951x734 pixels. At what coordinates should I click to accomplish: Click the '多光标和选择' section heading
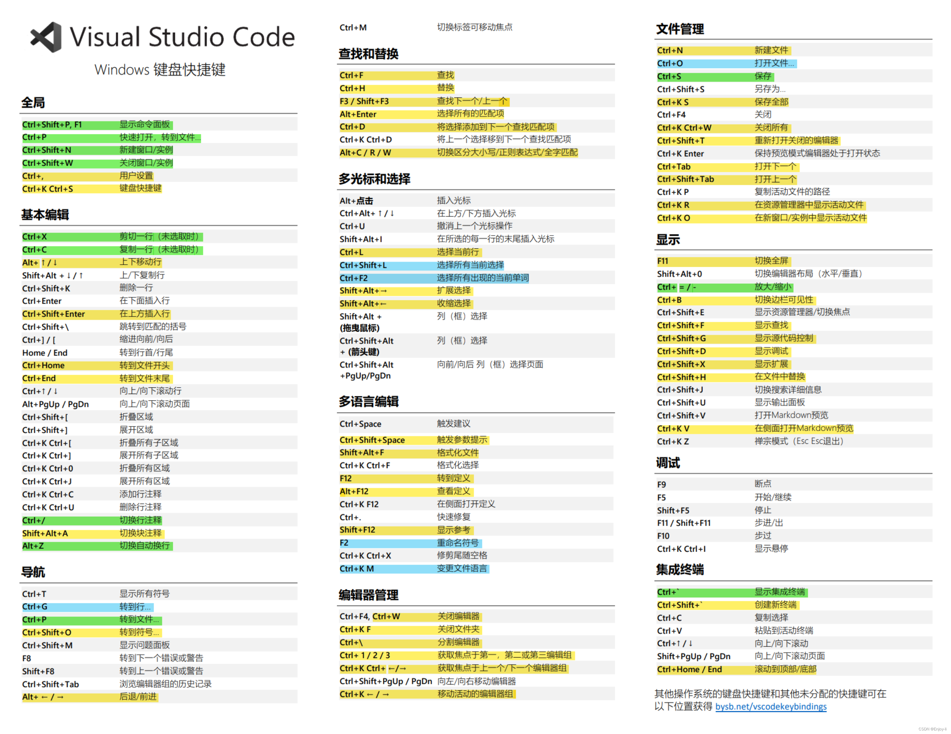point(374,179)
